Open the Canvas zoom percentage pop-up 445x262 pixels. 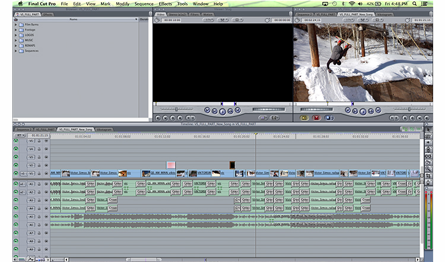click(x=348, y=20)
